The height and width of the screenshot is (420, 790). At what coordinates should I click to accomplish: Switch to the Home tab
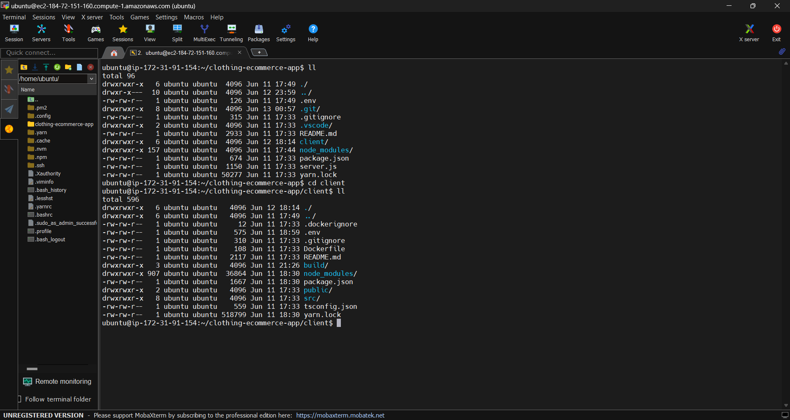(x=114, y=53)
